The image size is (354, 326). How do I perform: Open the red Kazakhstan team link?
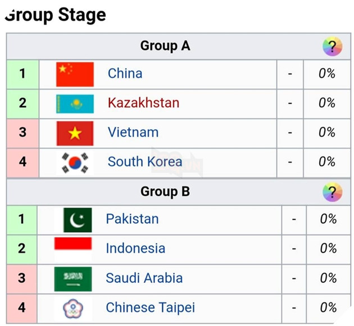tap(144, 103)
